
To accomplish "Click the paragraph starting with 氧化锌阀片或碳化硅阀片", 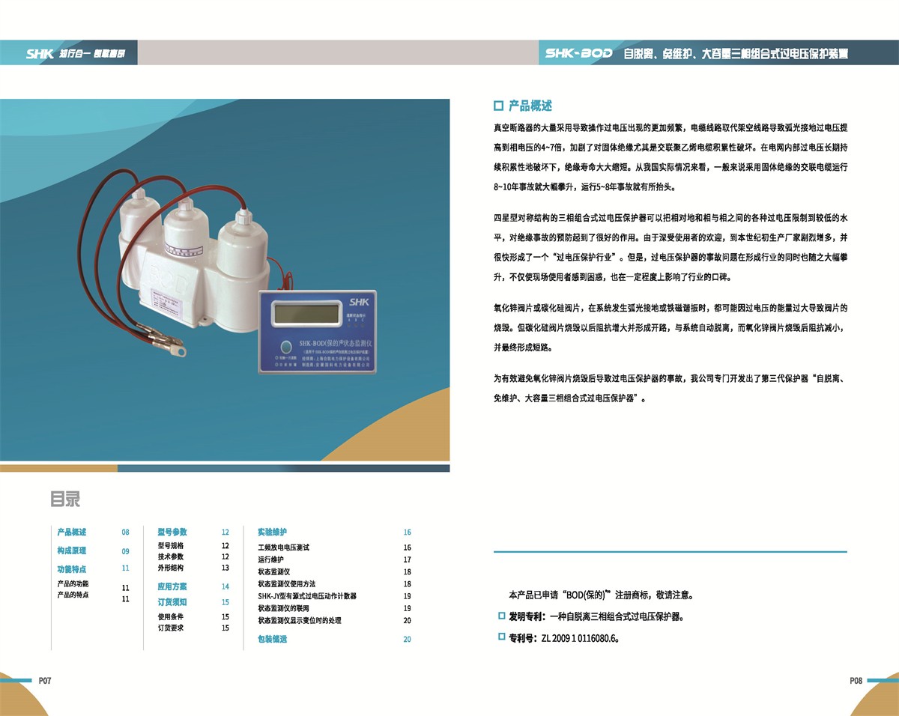I will pos(671,328).
